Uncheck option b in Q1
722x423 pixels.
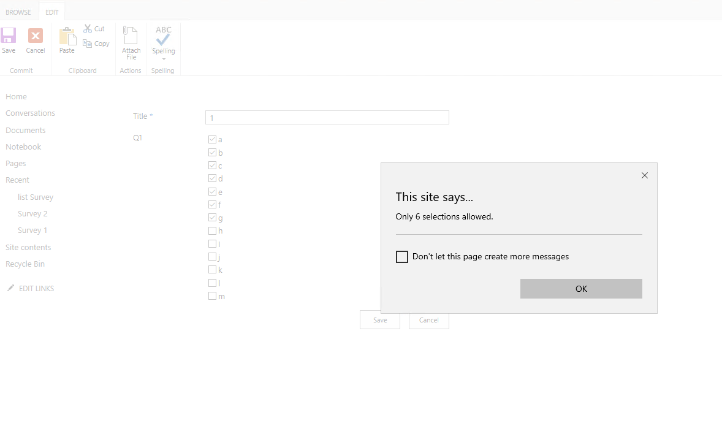pyautogui.click(x=212, y=152)
